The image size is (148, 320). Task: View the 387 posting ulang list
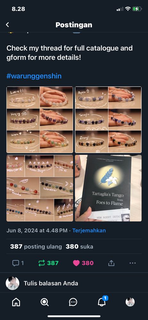tap(36, 246)
